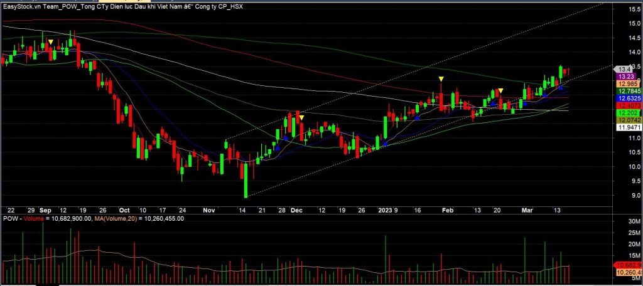The image size is (643, 286).
Task: Click the tall green mid-November candle near 9.0
Action: click(246, 179)
